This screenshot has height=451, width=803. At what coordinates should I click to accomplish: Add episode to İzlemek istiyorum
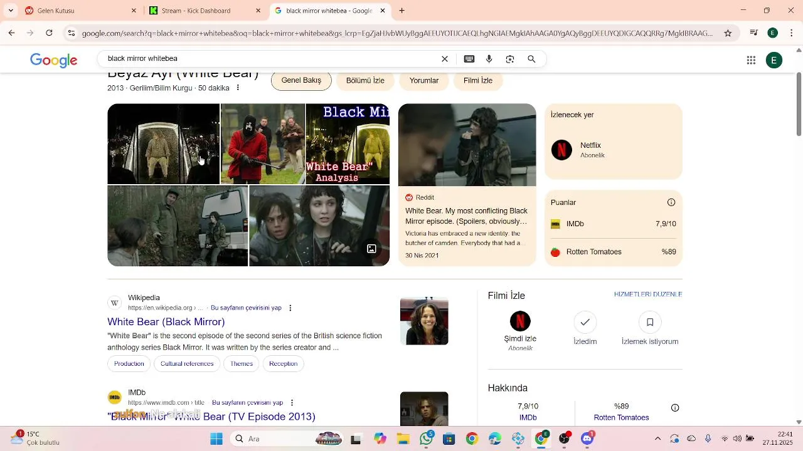[x=650, y=329]
